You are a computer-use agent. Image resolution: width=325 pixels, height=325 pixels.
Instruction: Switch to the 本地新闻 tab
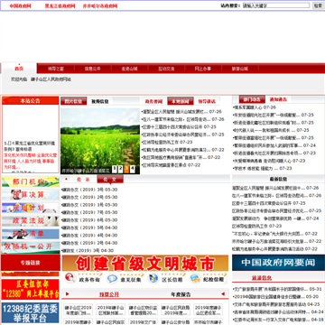[x=181, y=101]
